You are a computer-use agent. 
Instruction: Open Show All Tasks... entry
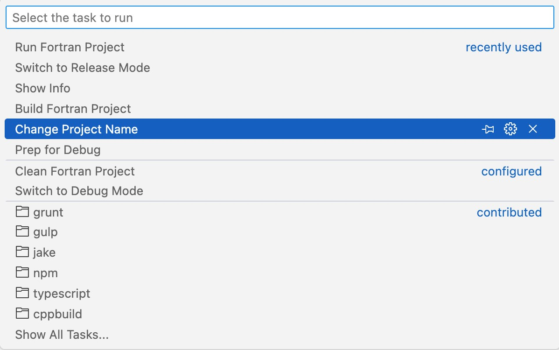pyautogui.click(x=62, y=335)
